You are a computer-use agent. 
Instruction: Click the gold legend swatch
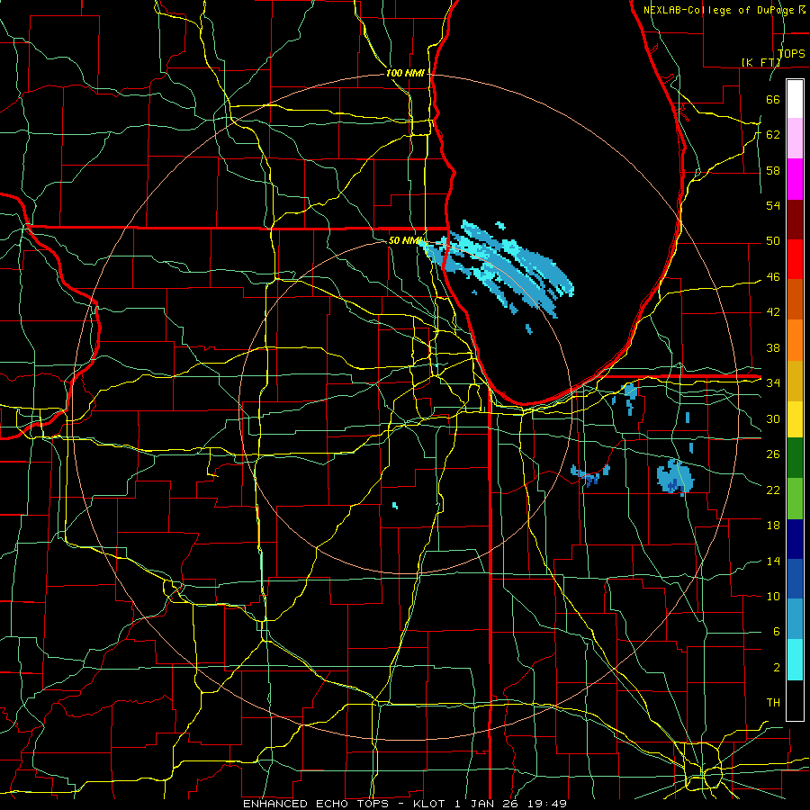[795, 381]
